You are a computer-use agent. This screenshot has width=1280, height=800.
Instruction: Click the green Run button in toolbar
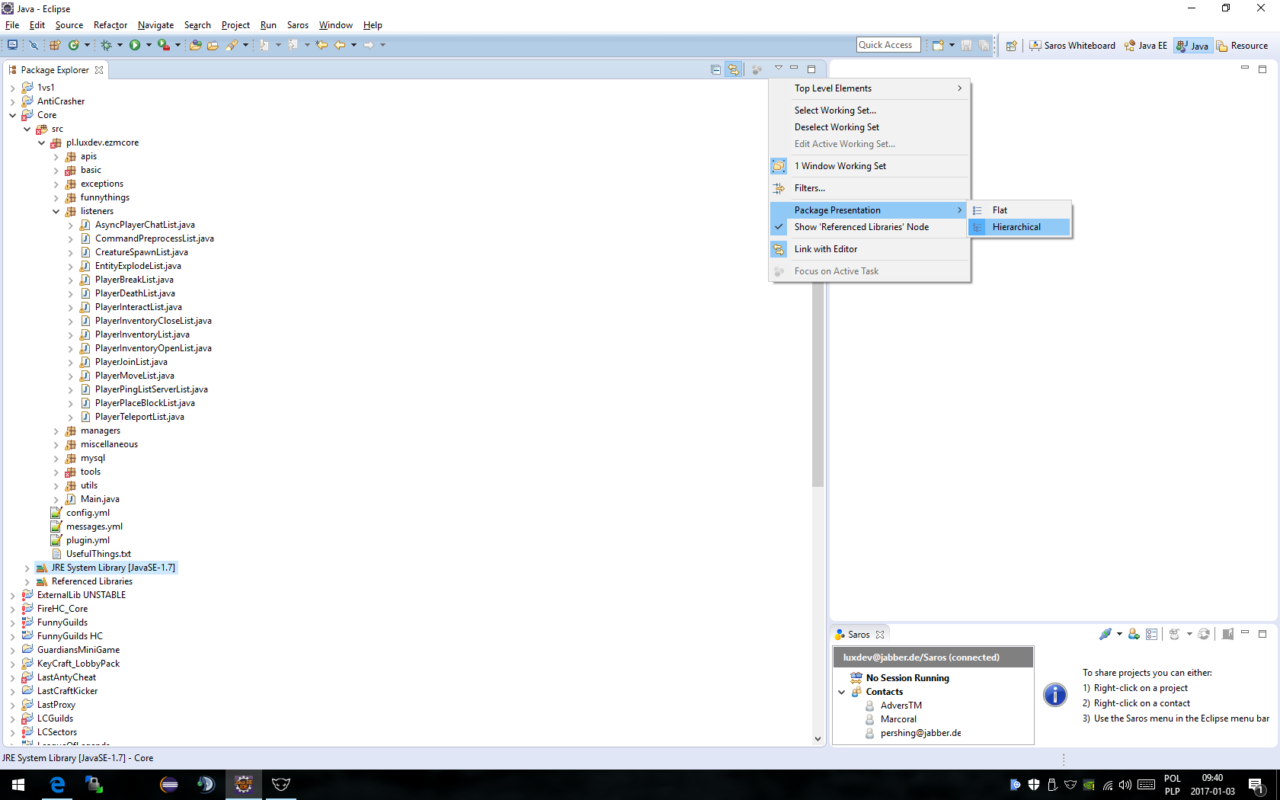135,46
